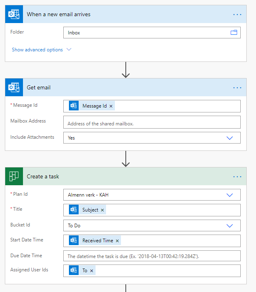Remove the Message Id token

(111, 106)
